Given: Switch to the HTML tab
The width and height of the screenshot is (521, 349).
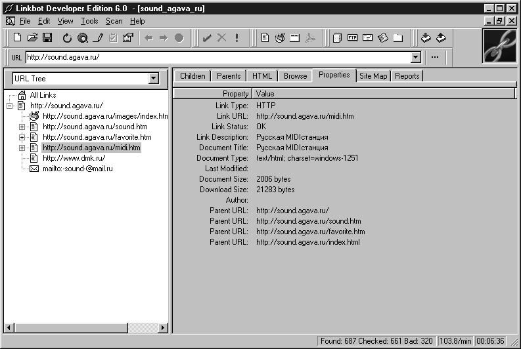Looking at the screenshot, I should pyautogui.click(x=262, y=76).
